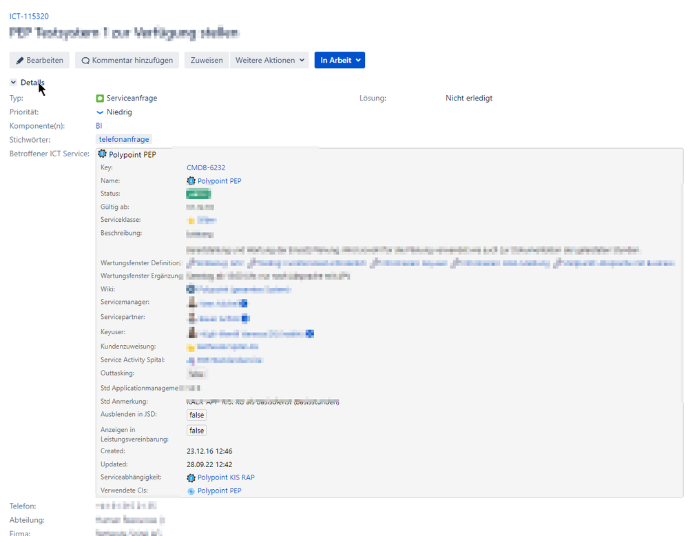Click the round icon in the Verwendete CIs row
The image size is (688, 536).
point(191,491)
